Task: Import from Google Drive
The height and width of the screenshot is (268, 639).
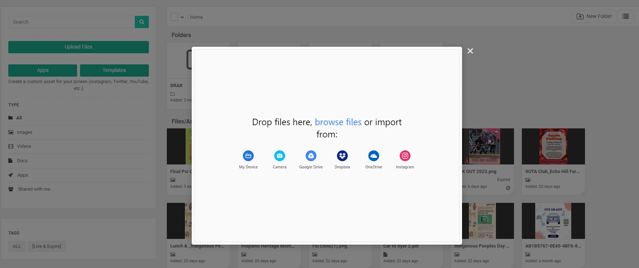Action: [311, 156]
